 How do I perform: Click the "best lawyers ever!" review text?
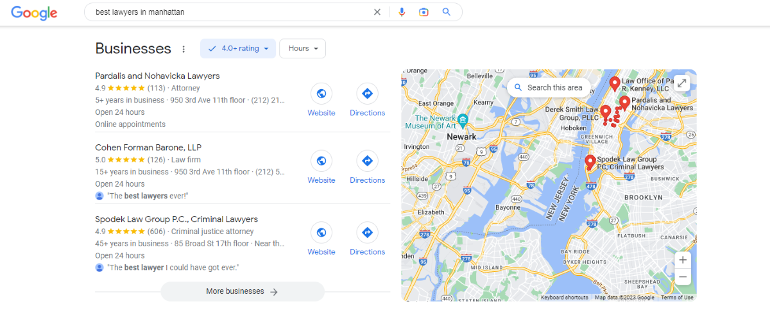point(148,196)
